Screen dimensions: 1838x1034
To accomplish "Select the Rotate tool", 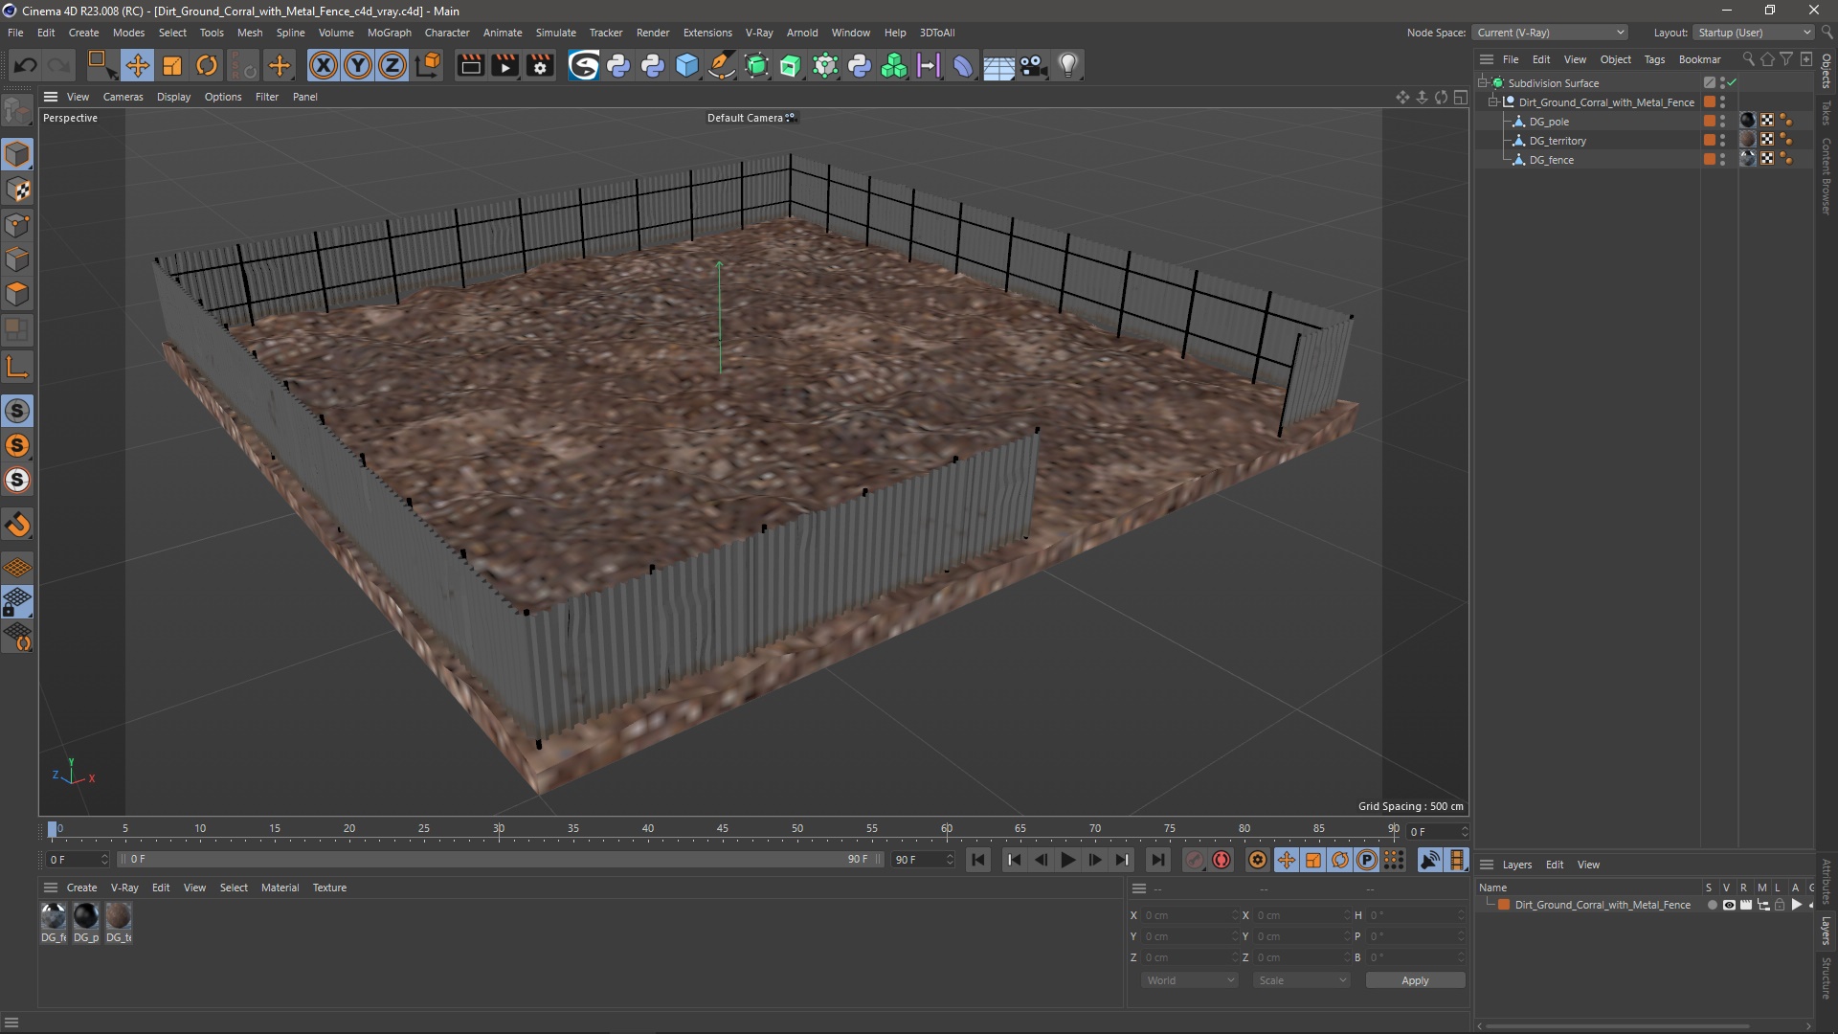I will pos(207,65).
